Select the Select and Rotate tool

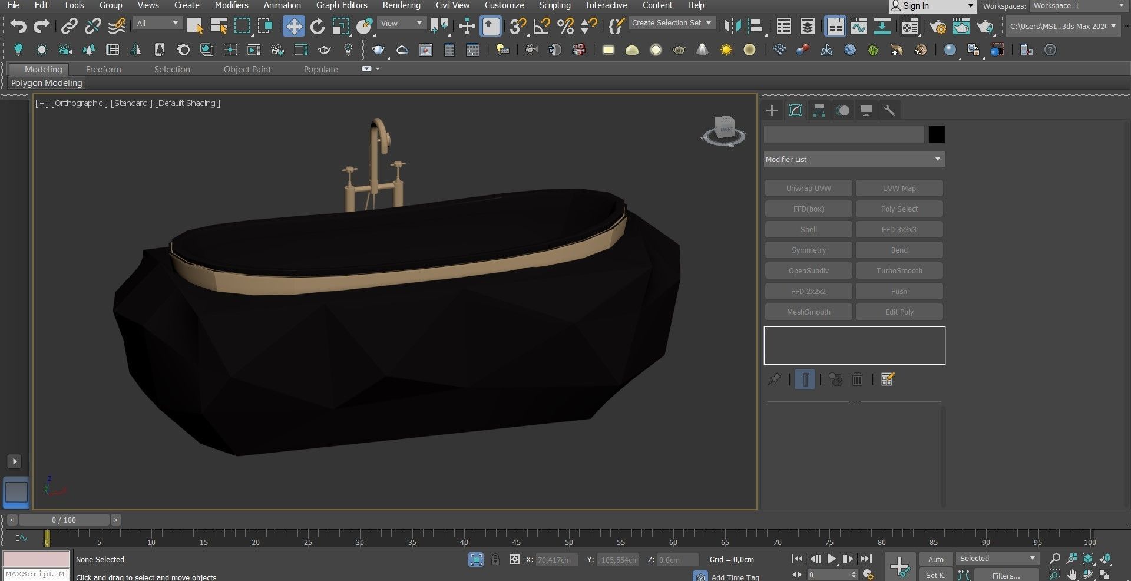coord(317,26)
